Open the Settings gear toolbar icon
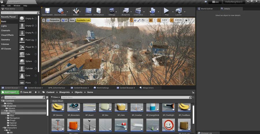Screen dimensions: 260x134 [112, 11]
